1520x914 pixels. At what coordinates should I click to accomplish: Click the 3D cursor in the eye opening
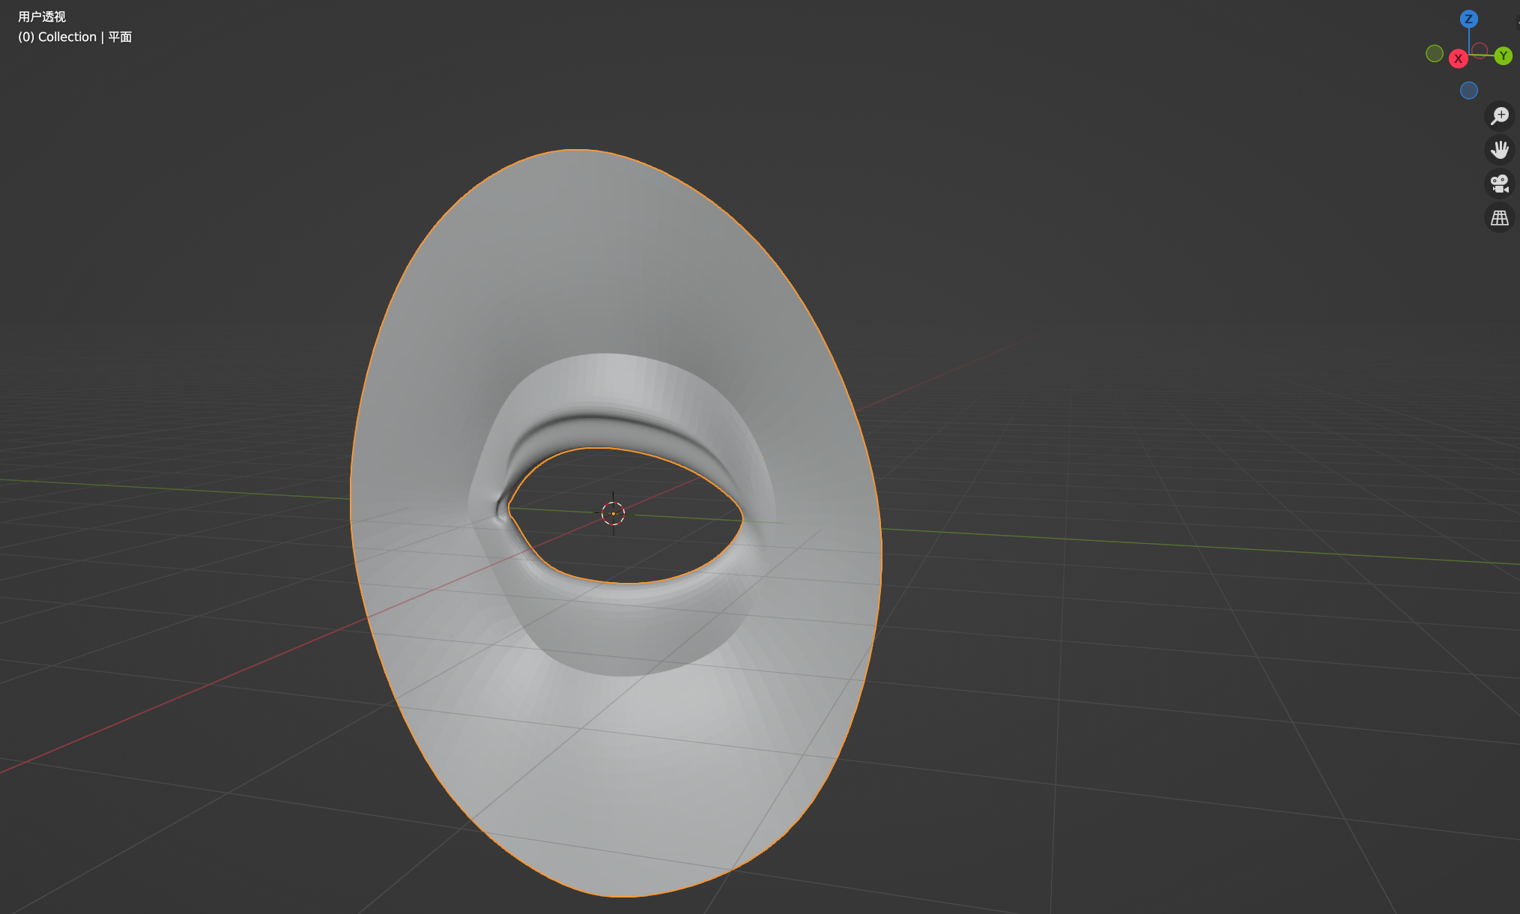[x=613, y=513]
